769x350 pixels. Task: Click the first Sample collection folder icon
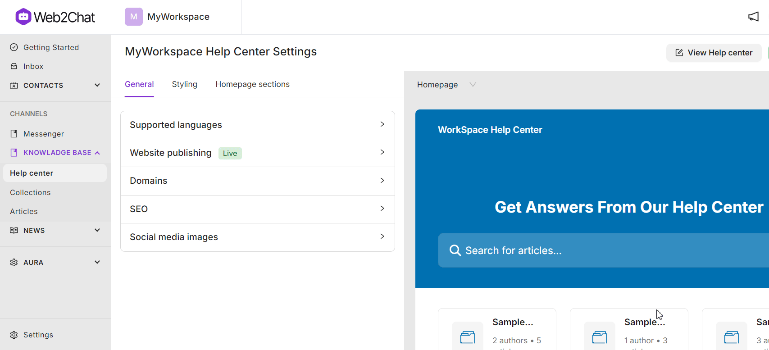[x=468, y=337]
